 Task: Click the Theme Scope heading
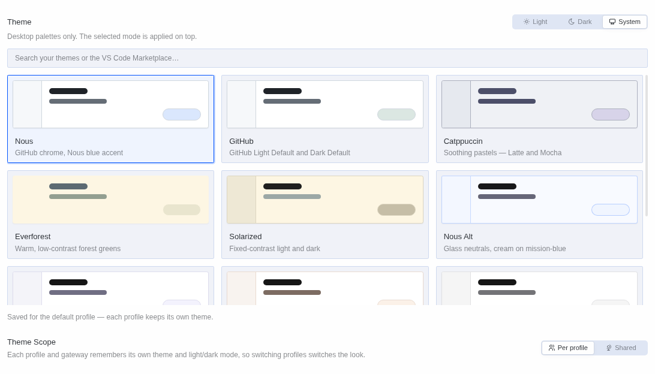click(x=31, y=342)
